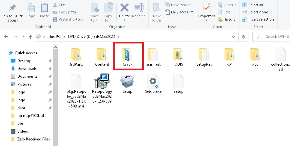Viewport: 290px width, 146px height.
Task: Click the breadcrumb arrow after This PC
Action: tap(64, 37)
